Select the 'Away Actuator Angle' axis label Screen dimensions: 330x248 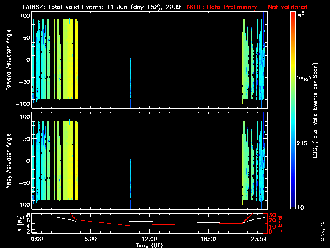[x=9, y=161]
